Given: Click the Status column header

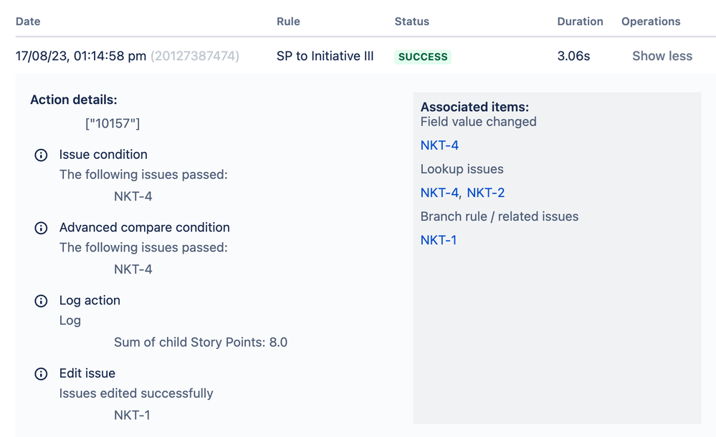Looking at the screenshot, I should [411, 21].
